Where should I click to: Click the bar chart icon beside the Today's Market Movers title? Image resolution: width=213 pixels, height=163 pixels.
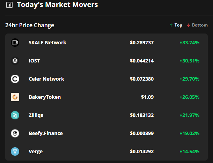tap(9, 5)
